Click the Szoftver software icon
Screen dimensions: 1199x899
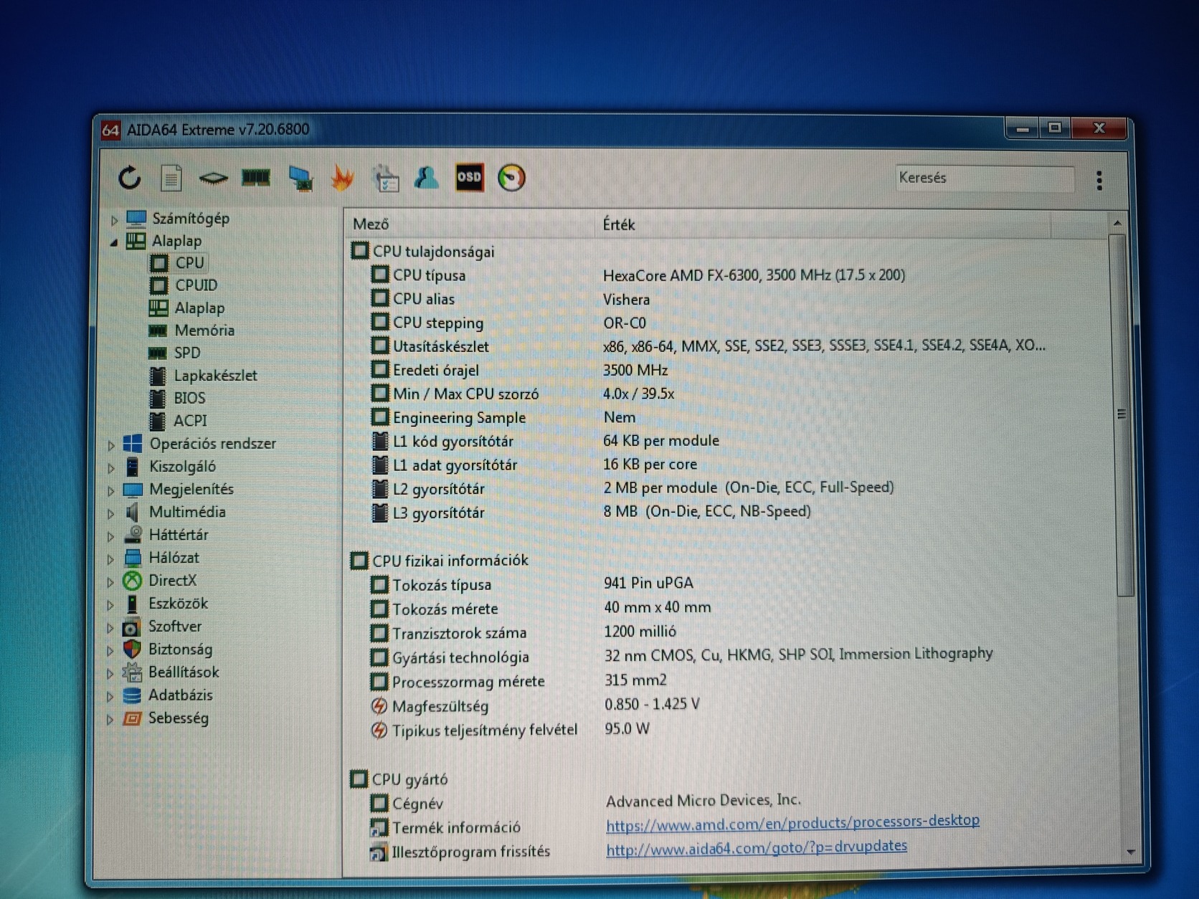131,627
